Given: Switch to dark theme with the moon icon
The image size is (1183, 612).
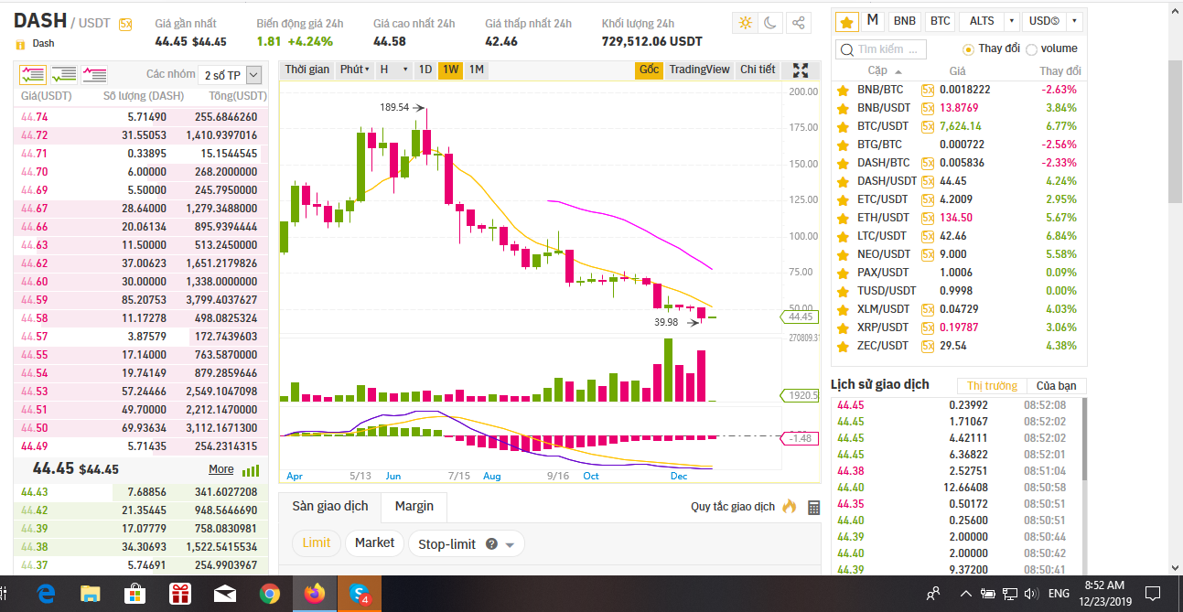Looking at the screenshot, I should coord(772,23).
